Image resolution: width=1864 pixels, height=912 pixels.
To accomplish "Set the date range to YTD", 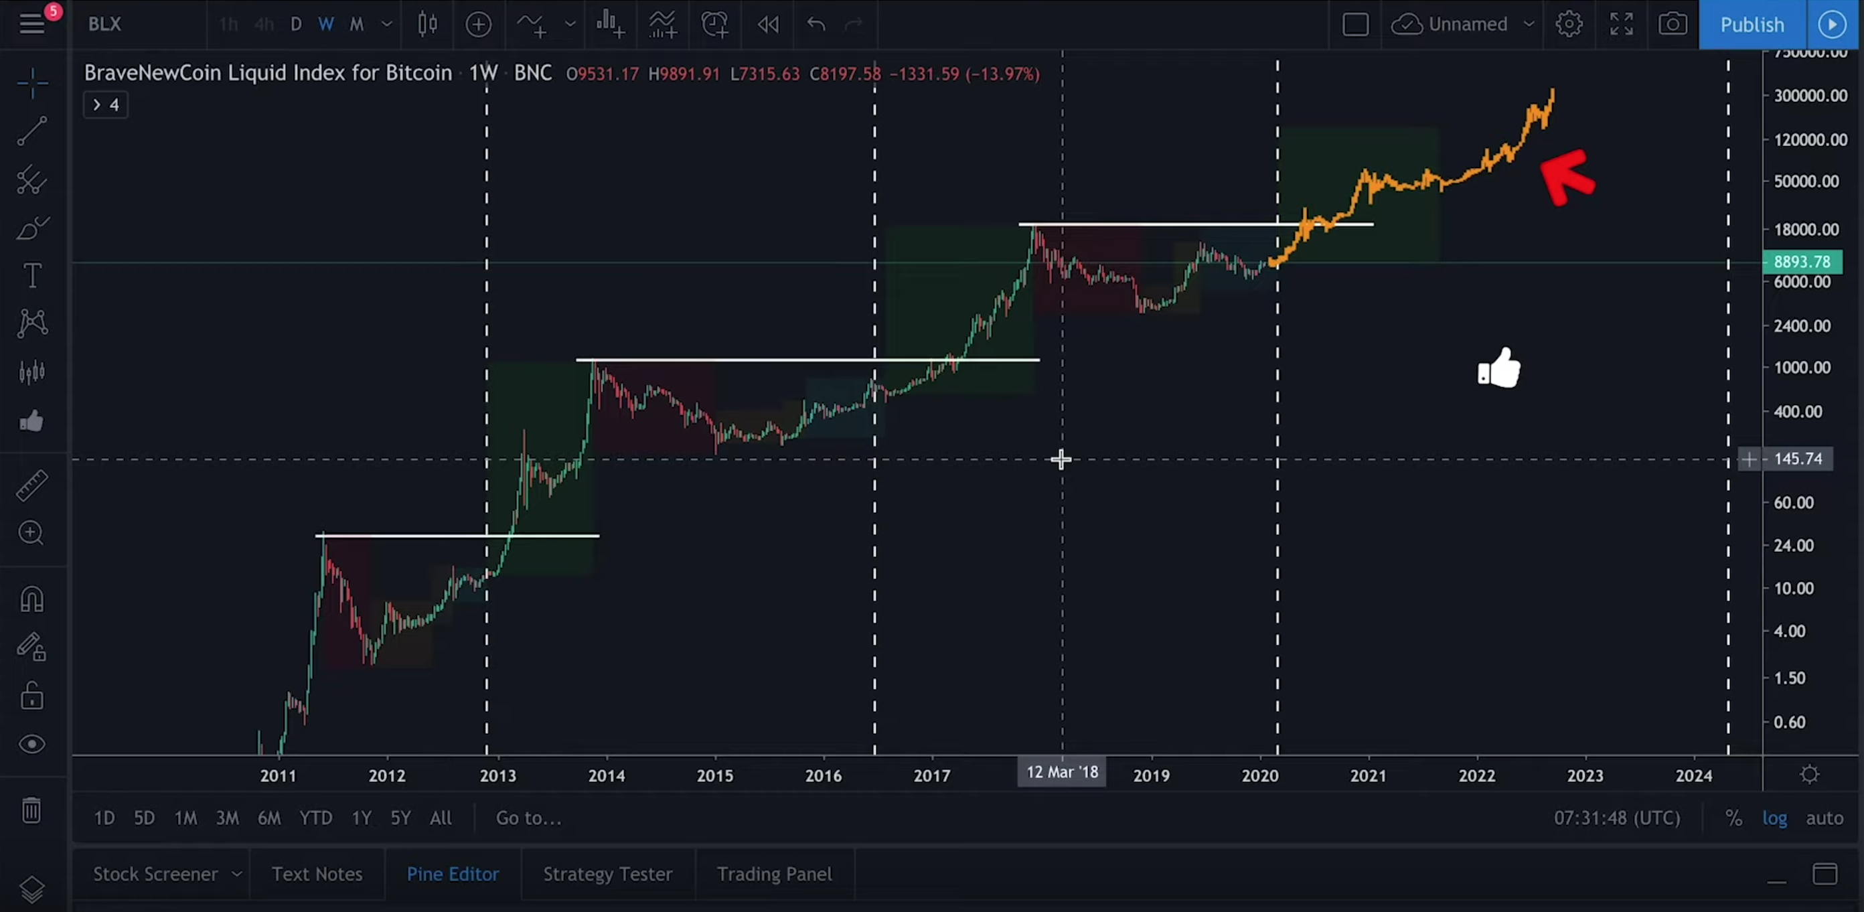I will point(316,818).
